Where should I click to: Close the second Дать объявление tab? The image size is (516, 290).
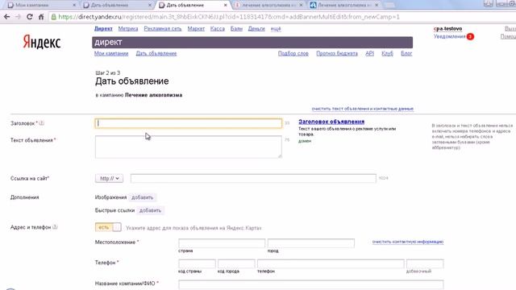(150, 6)
